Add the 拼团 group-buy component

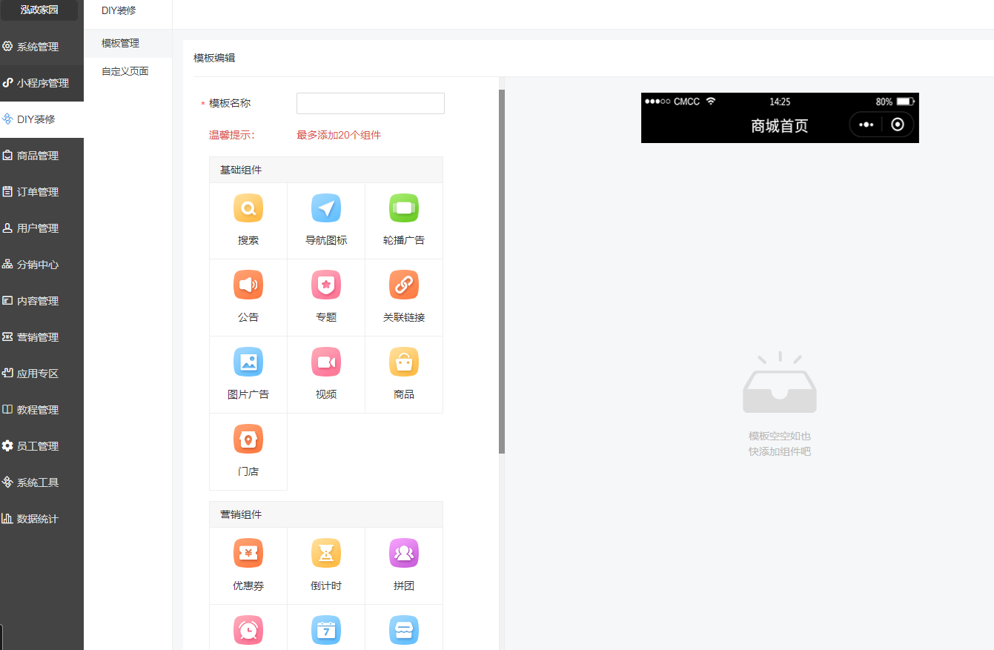coord(404,565)
